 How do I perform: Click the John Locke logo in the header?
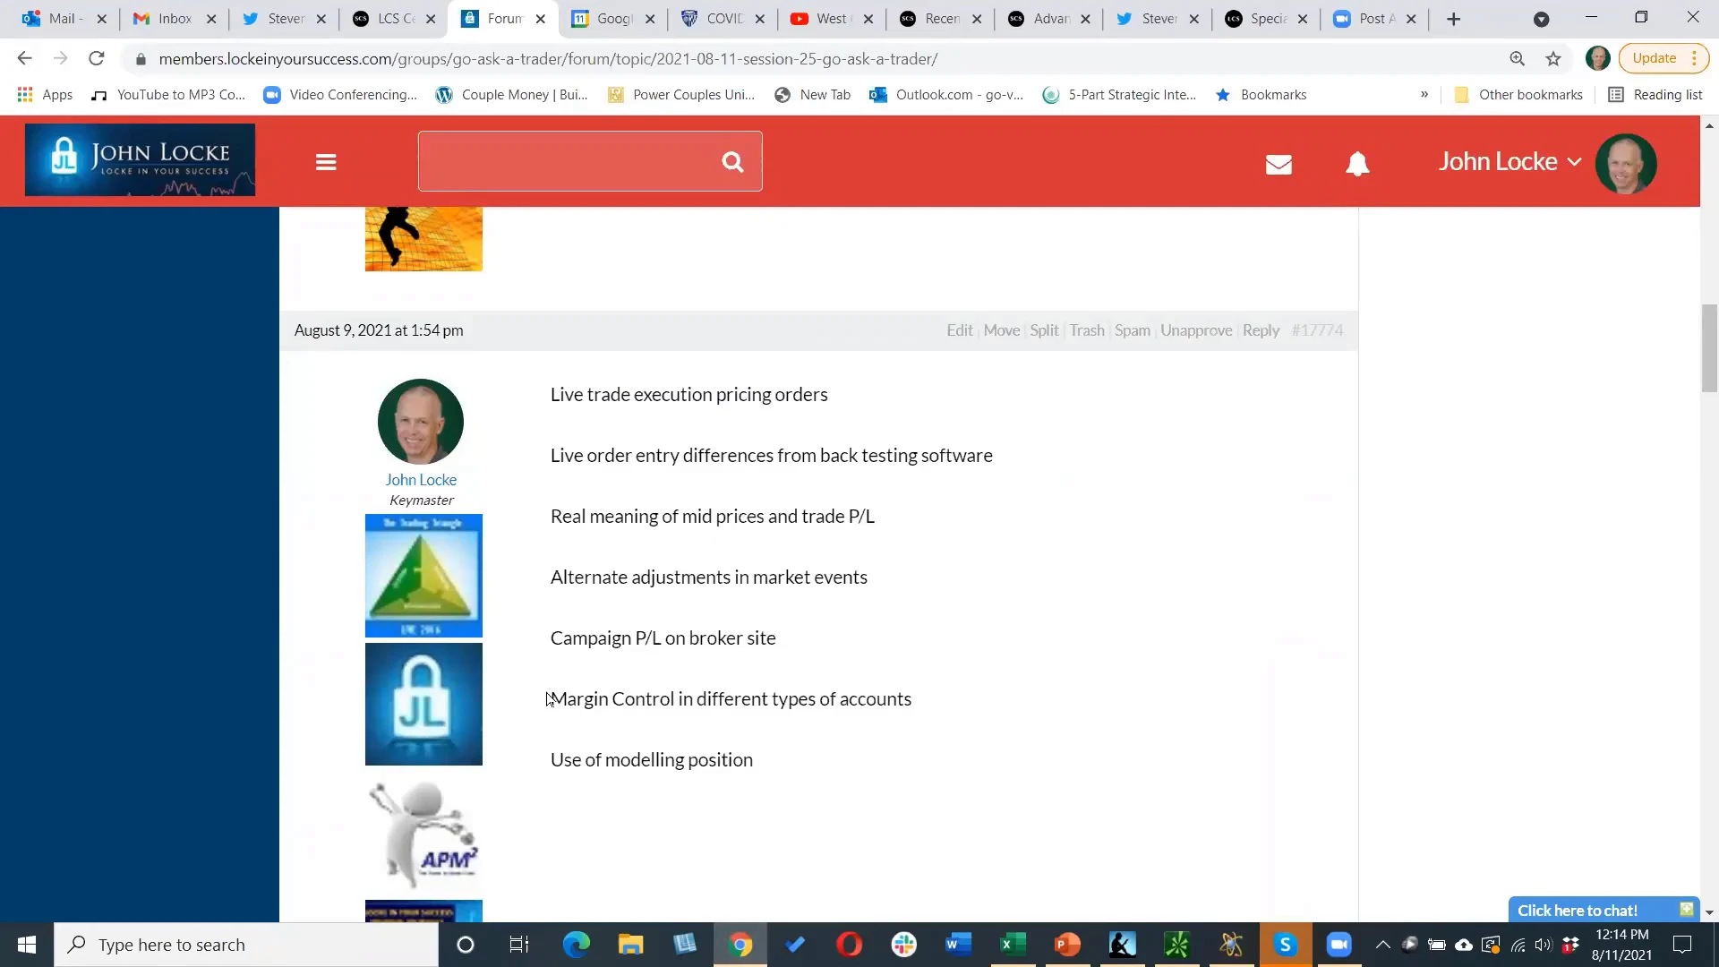(140, 160)
